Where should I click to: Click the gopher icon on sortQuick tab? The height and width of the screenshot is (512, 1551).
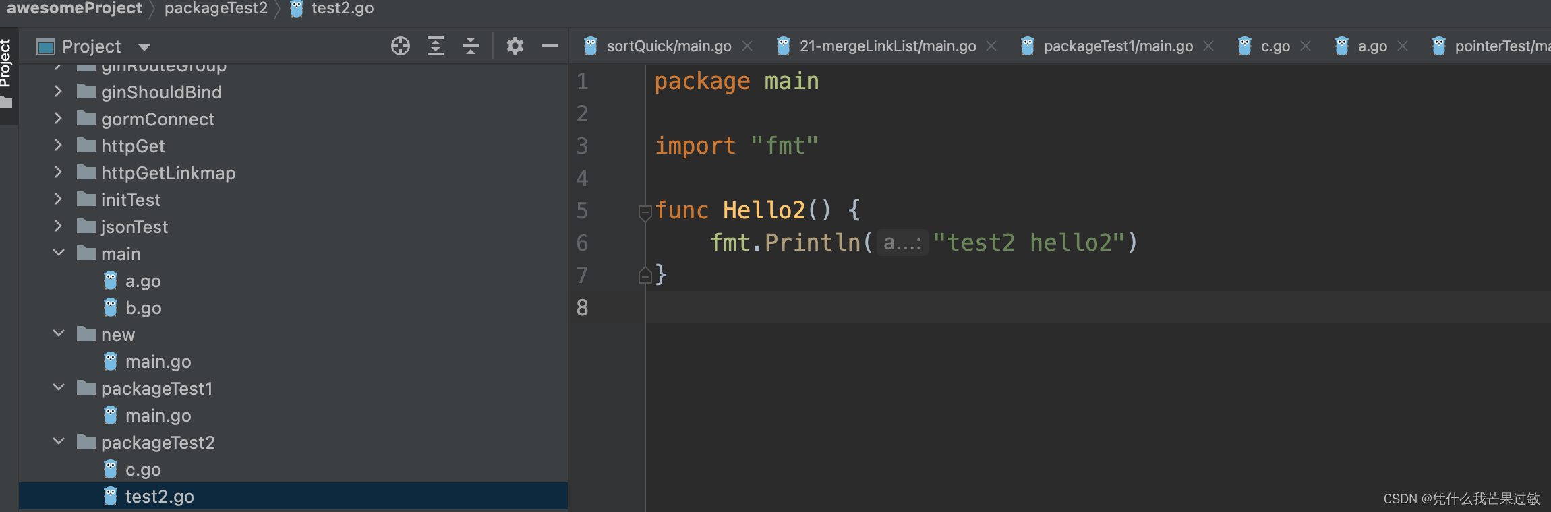(591, 46)
